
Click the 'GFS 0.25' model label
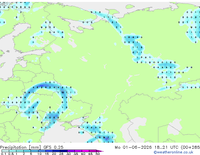pyautogui.click(x=53, y=147)
